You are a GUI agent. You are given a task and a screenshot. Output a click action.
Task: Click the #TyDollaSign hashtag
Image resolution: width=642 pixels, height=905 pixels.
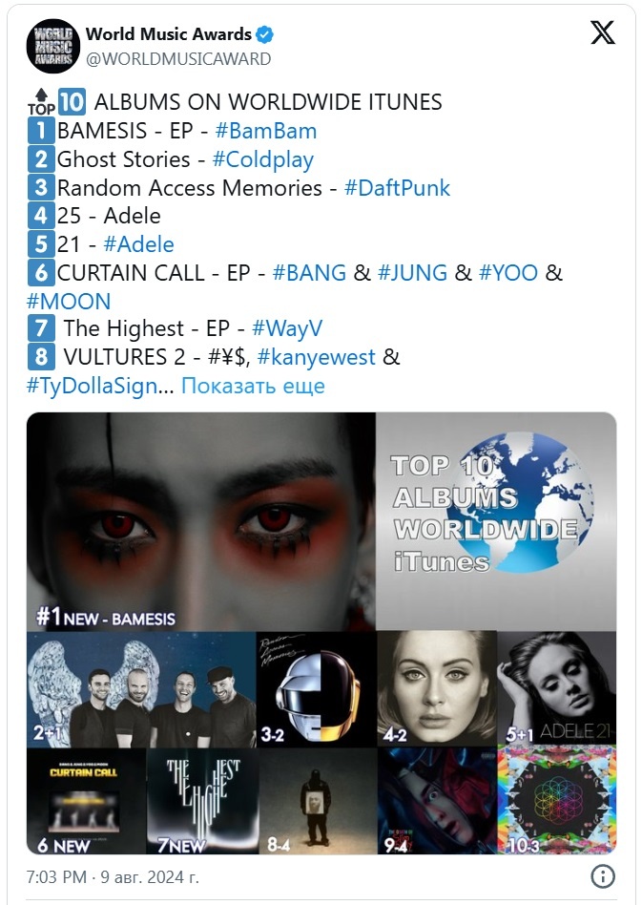click(92, 386)
